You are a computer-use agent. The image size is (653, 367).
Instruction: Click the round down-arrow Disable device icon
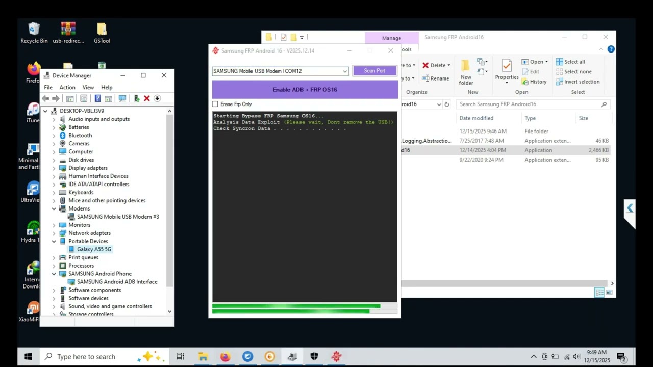[x=157, y=98]
